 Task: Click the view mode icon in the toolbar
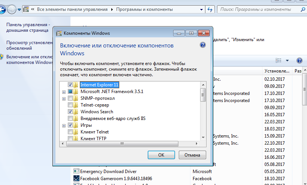278,61
